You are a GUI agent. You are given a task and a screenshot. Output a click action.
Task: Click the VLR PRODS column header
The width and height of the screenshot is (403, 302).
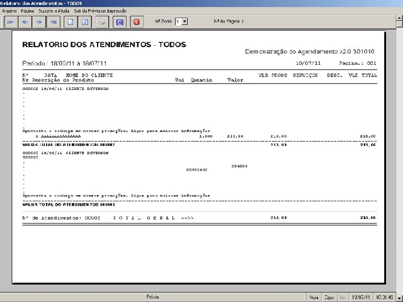(x=273, y=75)
